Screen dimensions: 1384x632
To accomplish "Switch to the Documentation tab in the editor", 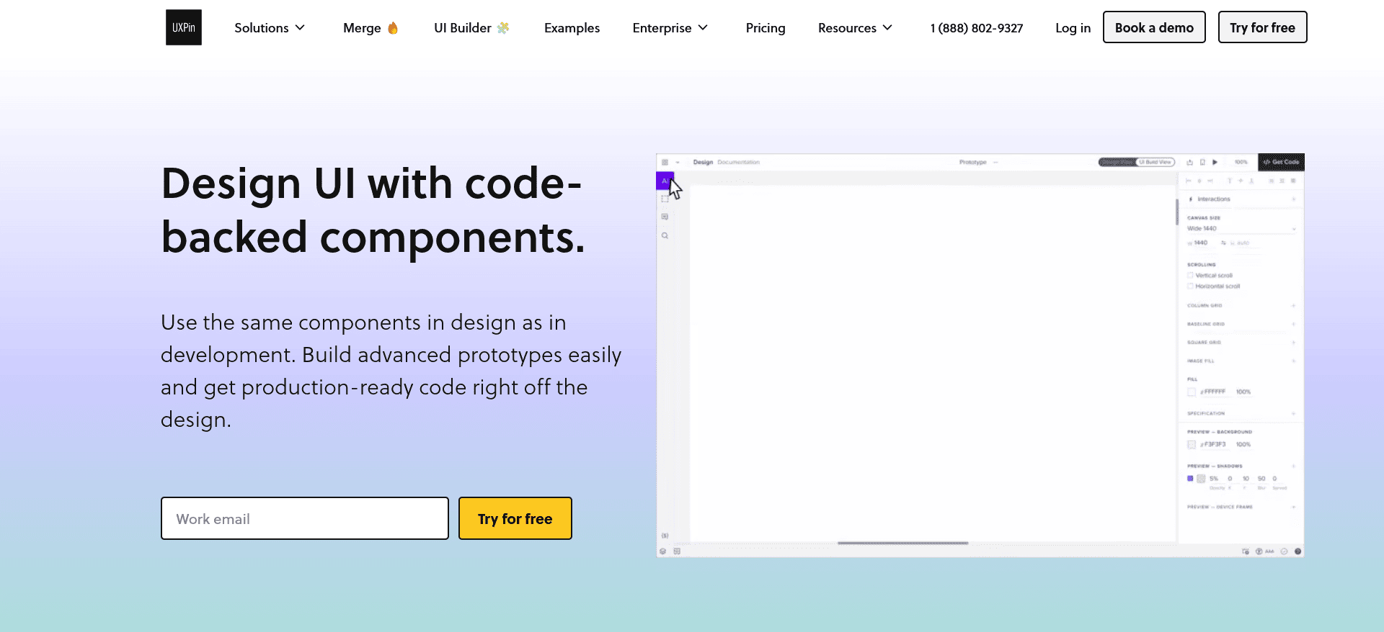I will point(739,162).
